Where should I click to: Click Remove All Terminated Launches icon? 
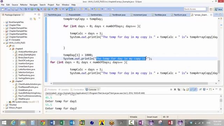click(178, 90)
